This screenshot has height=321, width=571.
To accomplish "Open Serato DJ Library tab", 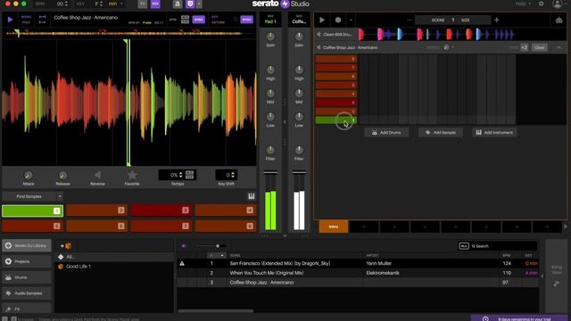I will pos(27,246).
